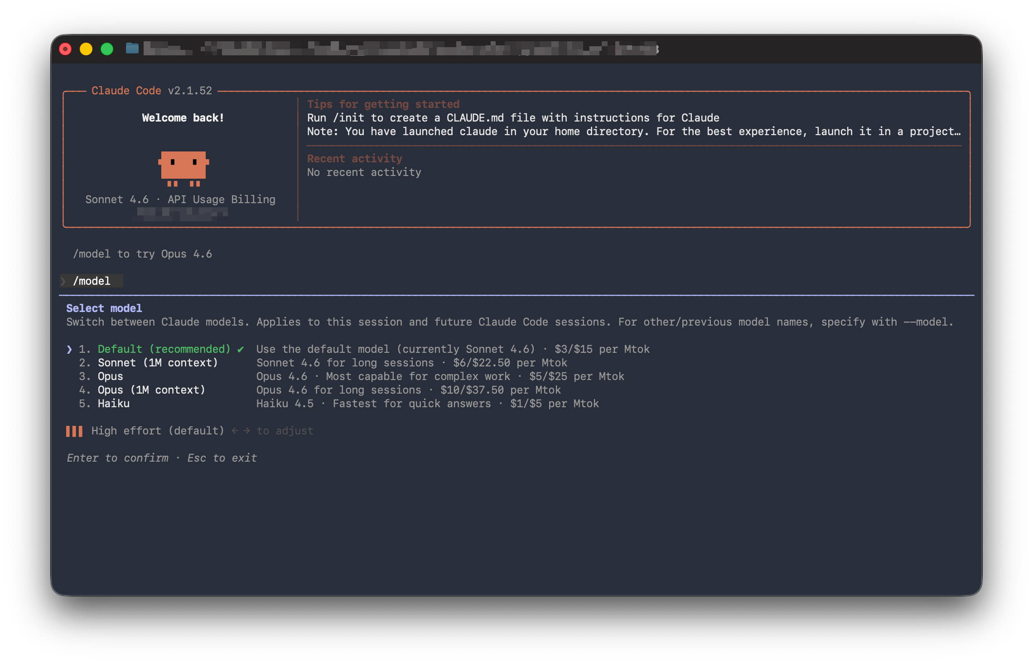Click the /model command input line
Image resolution: width=1033 pixels, height=663 pixels.
pos(92,281)
